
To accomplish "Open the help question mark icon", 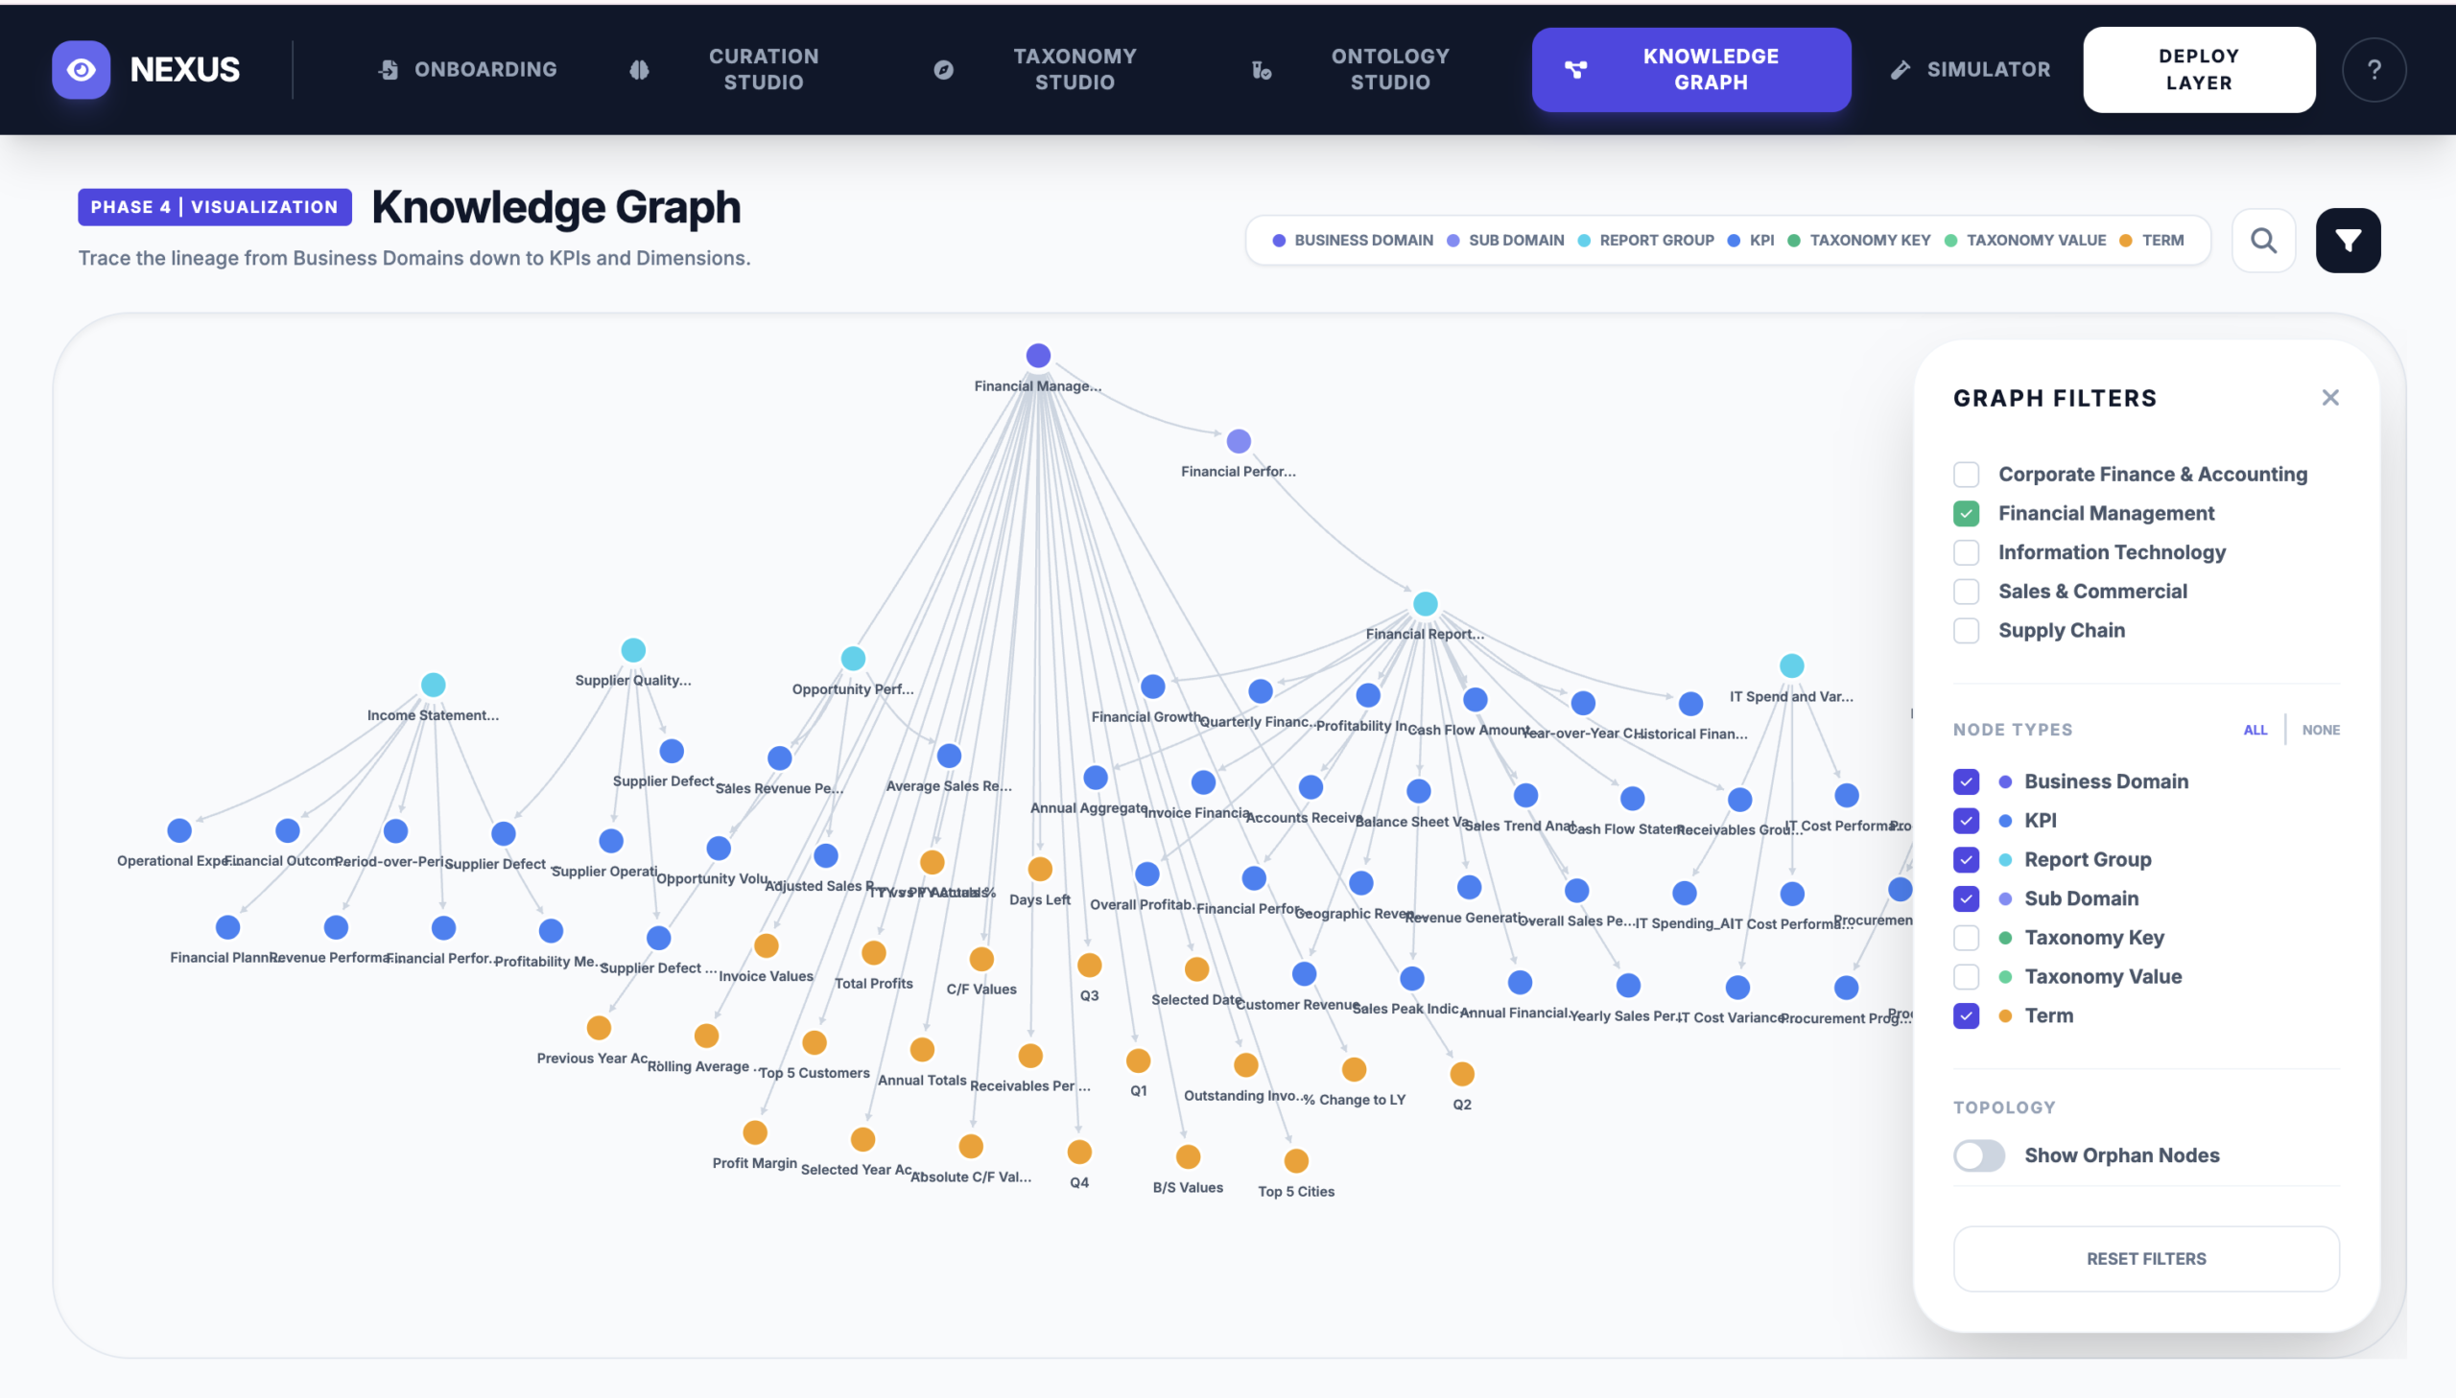I will coord(2373,69).
